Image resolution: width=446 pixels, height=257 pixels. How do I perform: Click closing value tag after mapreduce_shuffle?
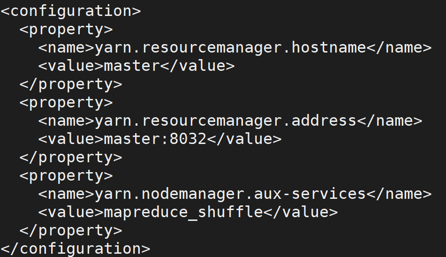point(300,212)
